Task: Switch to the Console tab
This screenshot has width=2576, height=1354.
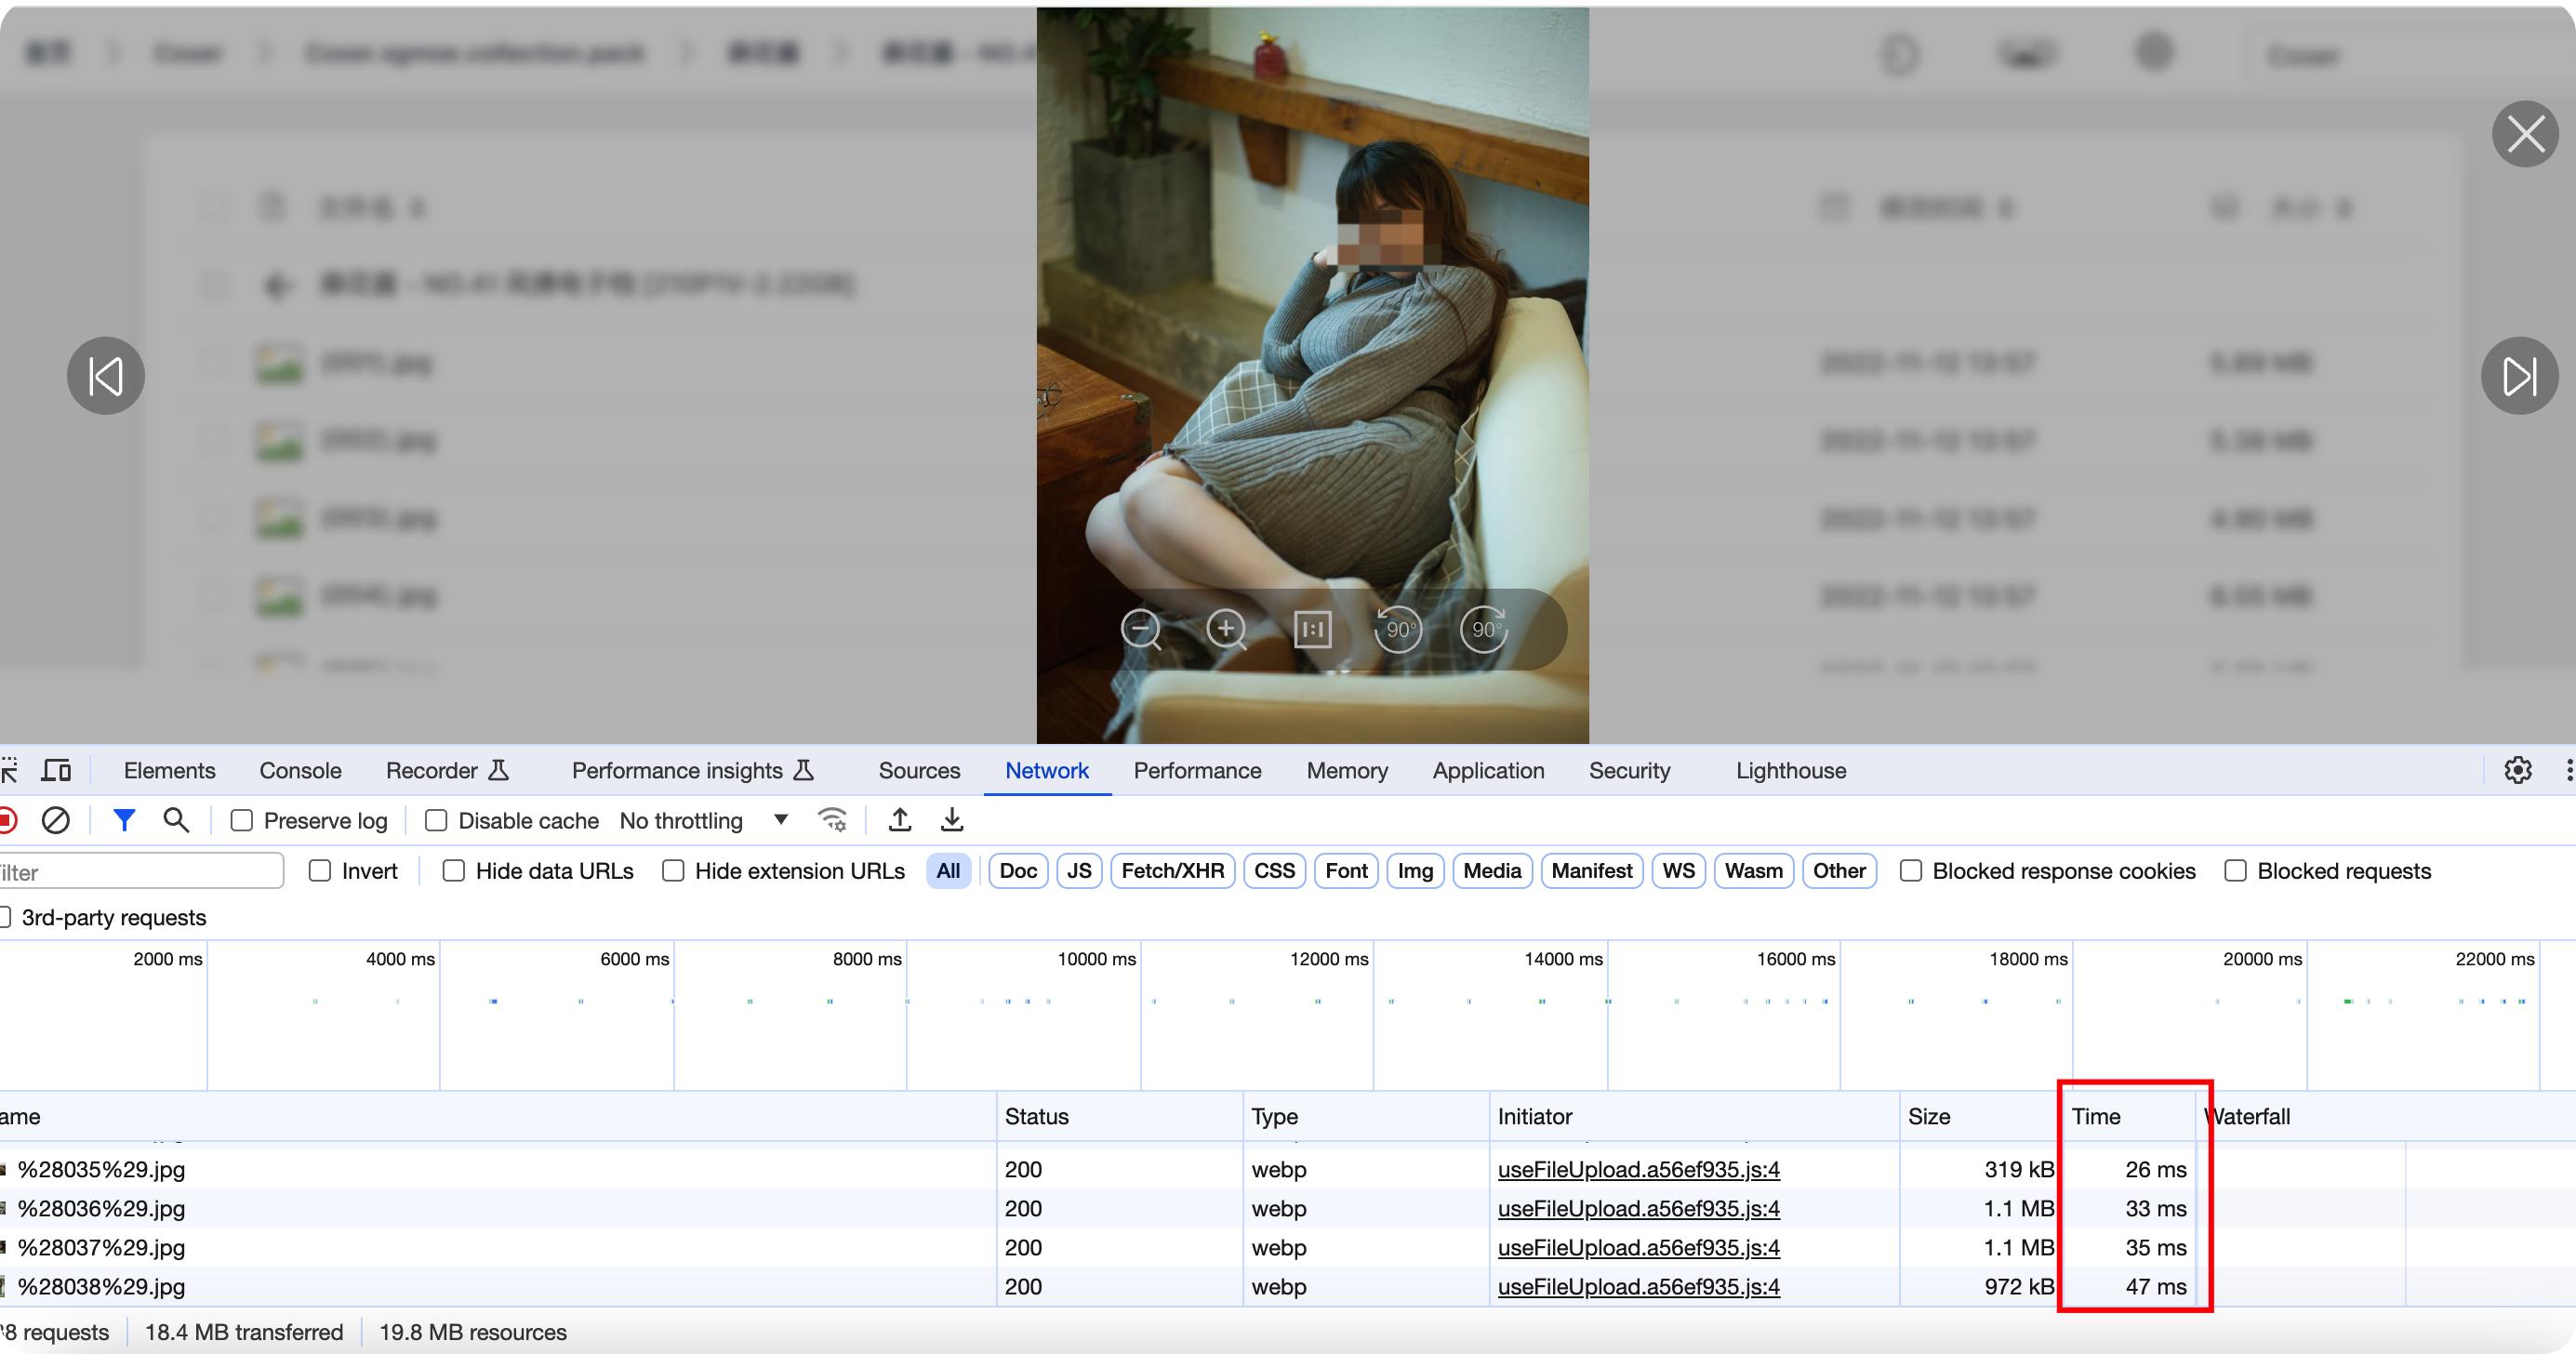Action: [x=300, y=771]
